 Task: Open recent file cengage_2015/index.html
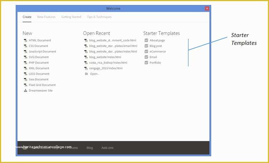tap(106, 68)
